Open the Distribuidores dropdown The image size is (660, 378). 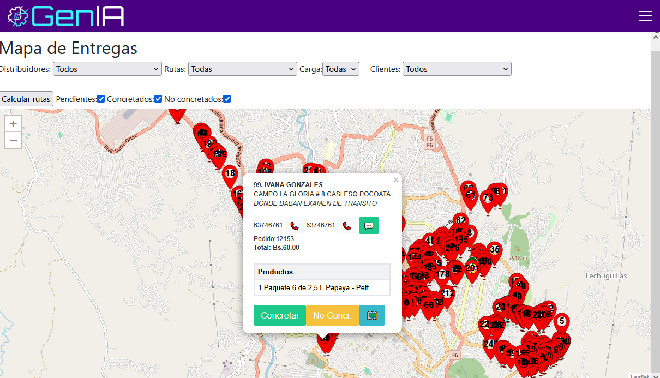click(107, 69)
